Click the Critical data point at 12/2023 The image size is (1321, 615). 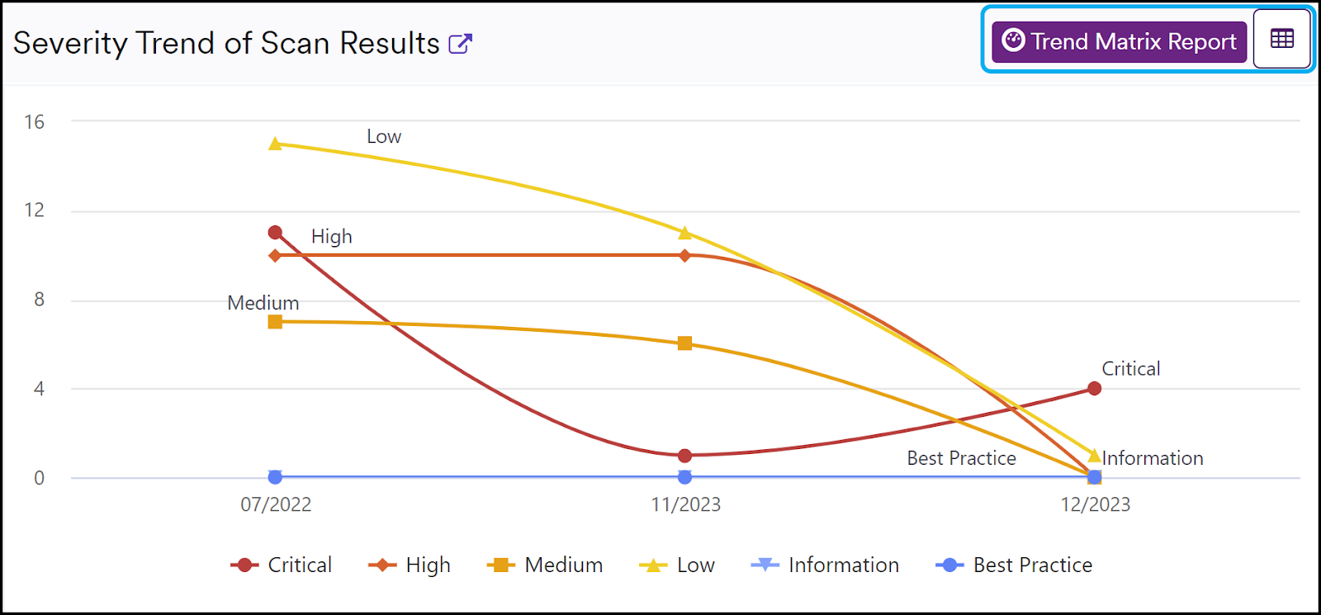(1093, 387)
